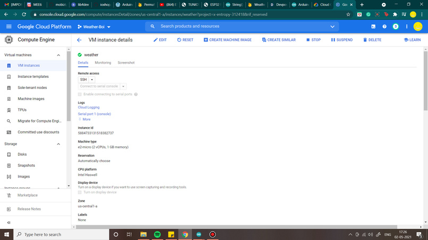The width and height of the screenshot is (428, 240).
Task: Go back using the VM details back arrow
Action: tap(79, 40)
